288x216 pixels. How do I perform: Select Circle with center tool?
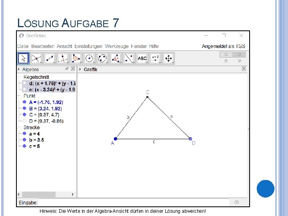(x=89, y=58)
